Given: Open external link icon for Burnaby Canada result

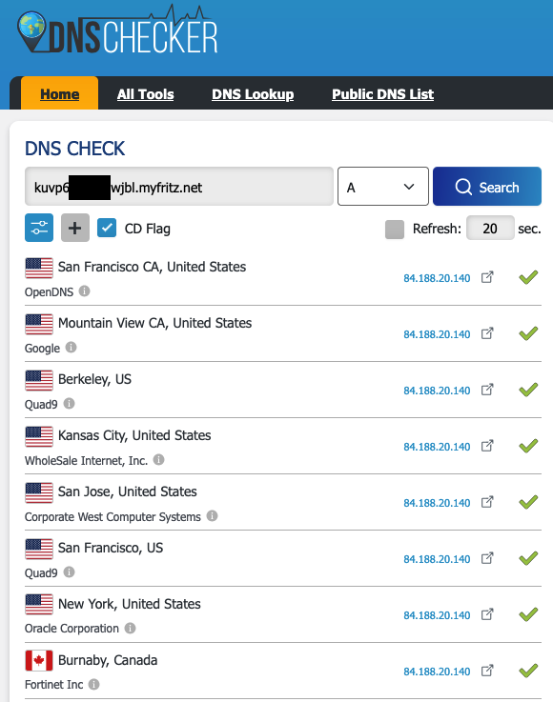Looking at the screenshot, I should point(487,671).
